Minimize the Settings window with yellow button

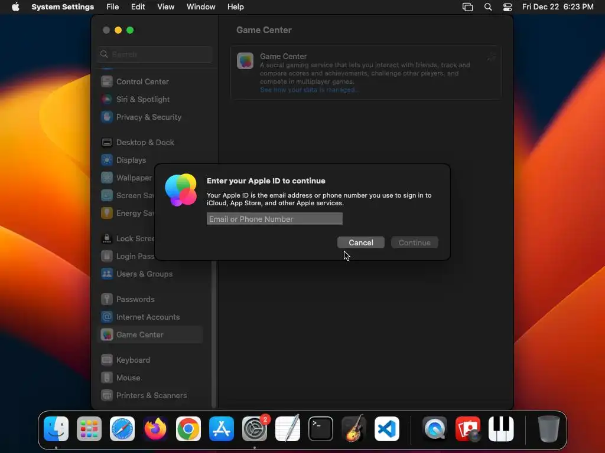tap(118, 30)
